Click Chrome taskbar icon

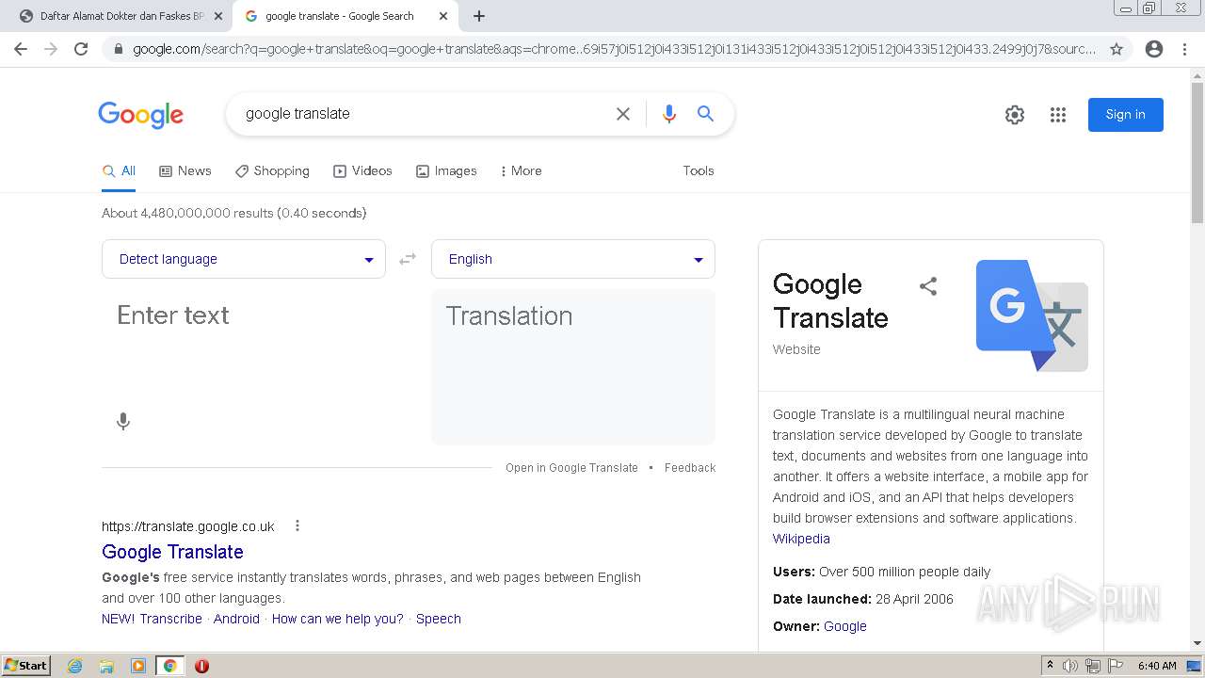169,666
